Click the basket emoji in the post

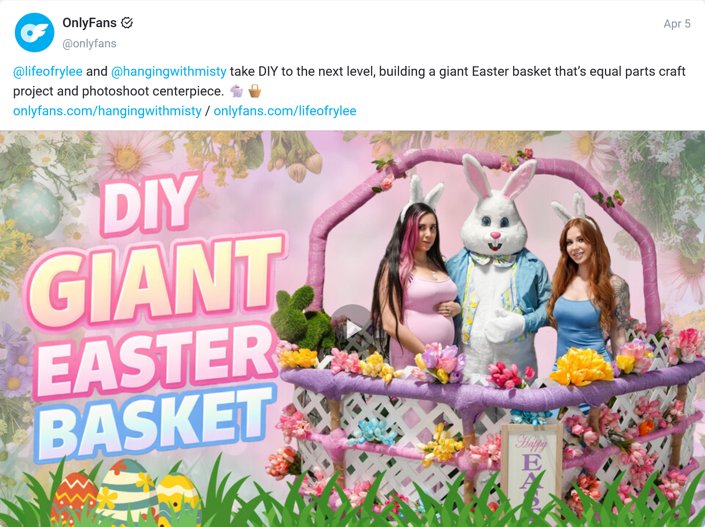(x=255, y=91)
